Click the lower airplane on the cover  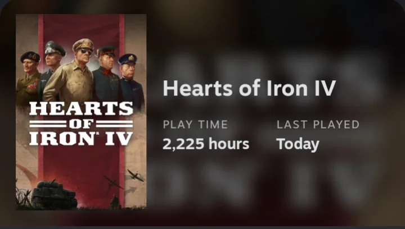point(113,182)
